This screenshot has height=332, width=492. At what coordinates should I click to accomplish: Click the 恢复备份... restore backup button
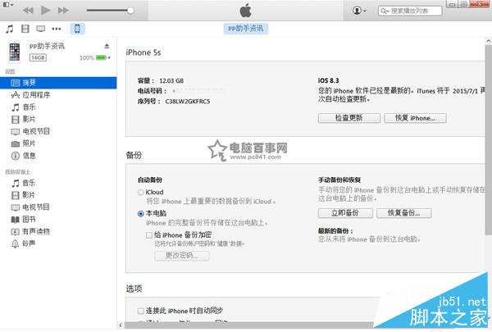[403, 213]
